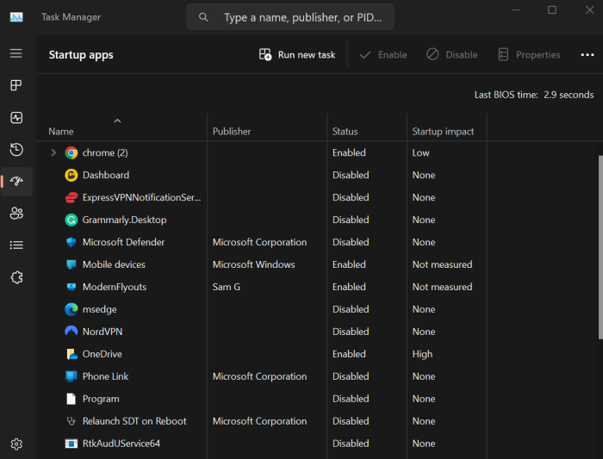603x459 pixels.
Task: Open the Users page icon
Action: click(x=16, y=213)
